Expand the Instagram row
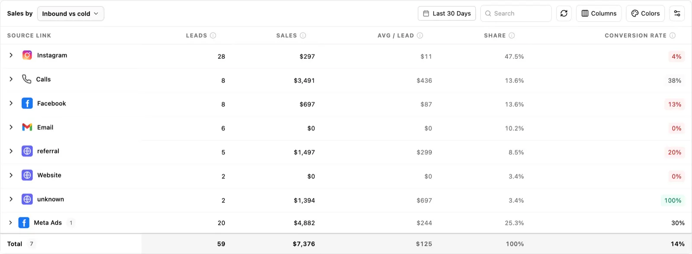This screenshot has width=692, height=254. pos(11,55)
